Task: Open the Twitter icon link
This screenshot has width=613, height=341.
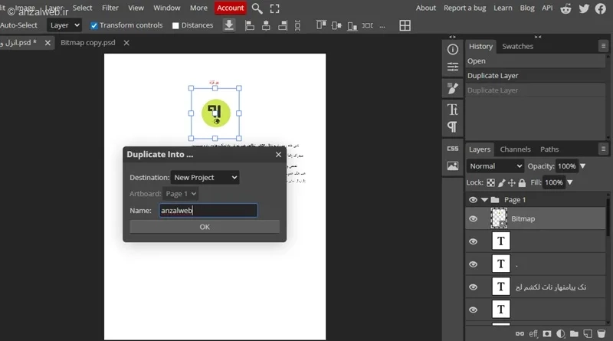Action: [x=584, y=8]
